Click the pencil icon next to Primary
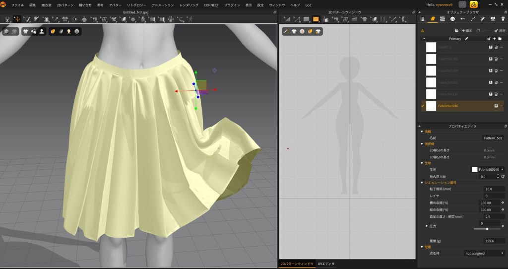 (x=466, y=39)
